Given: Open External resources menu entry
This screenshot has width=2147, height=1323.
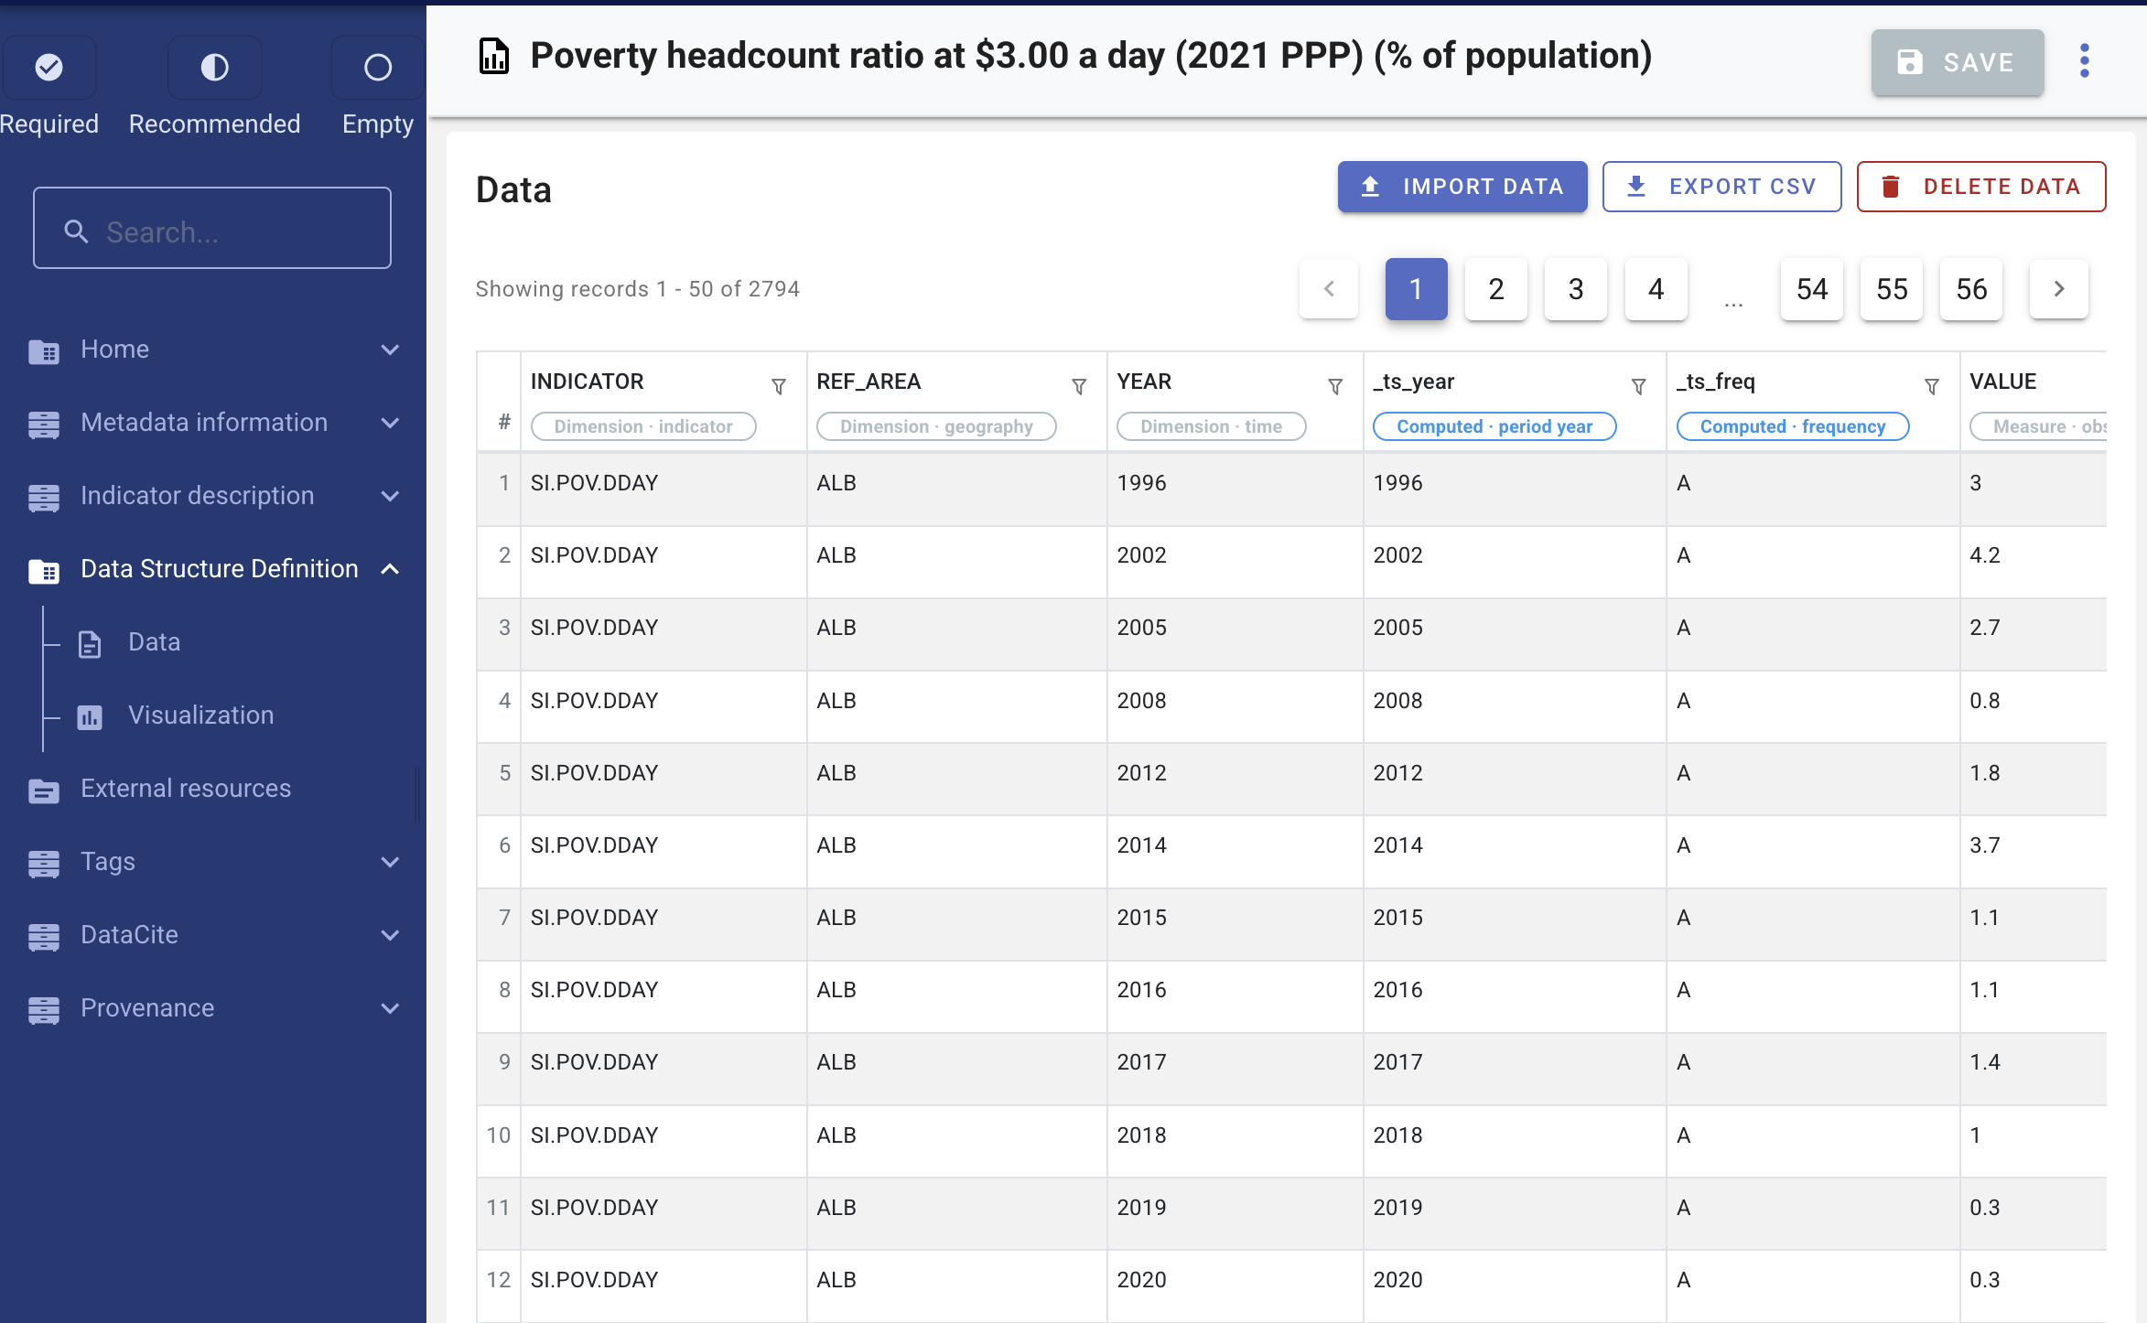Looking at the screenshot, I should coord(186,789).
